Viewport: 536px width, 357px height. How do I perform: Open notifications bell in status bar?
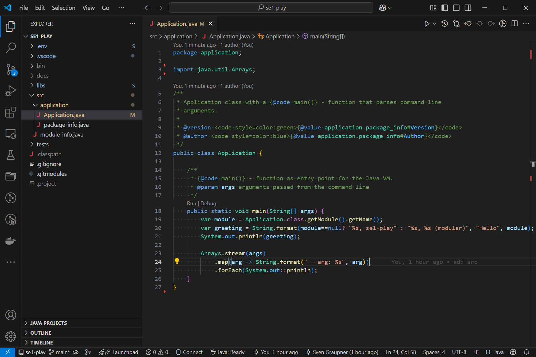pyautogui.click(x=526, y=352)
